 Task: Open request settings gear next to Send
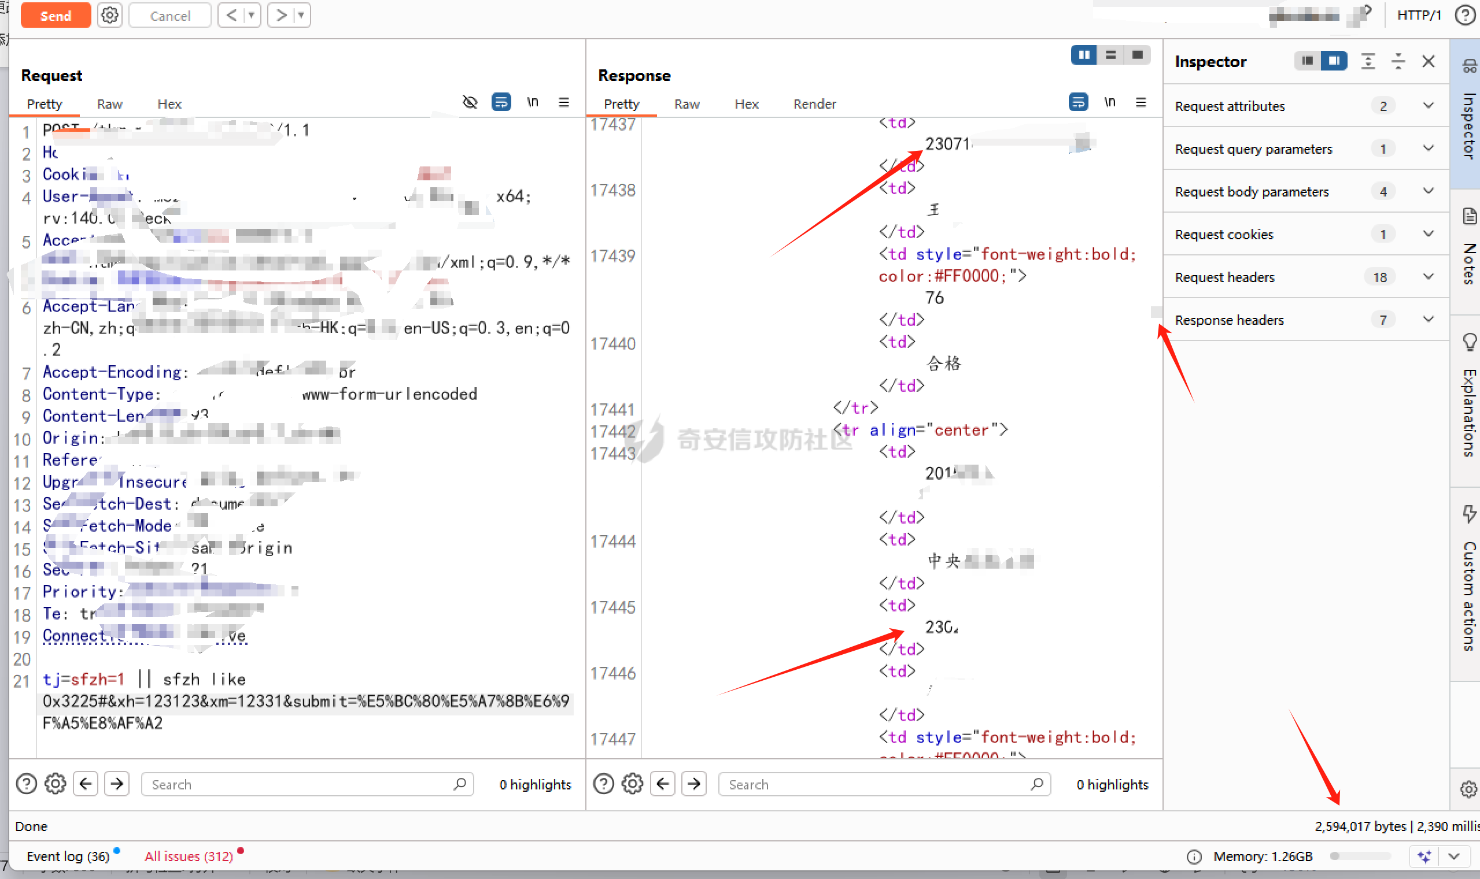110,16
